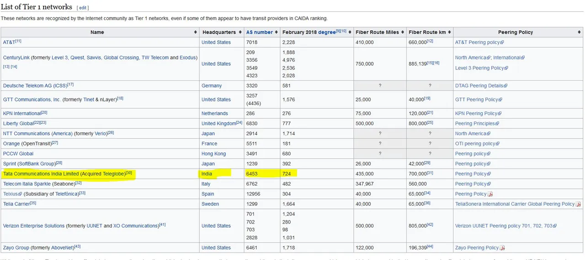Open PDF icon next to TeliaSonera Peering Policy

(578, 204)
